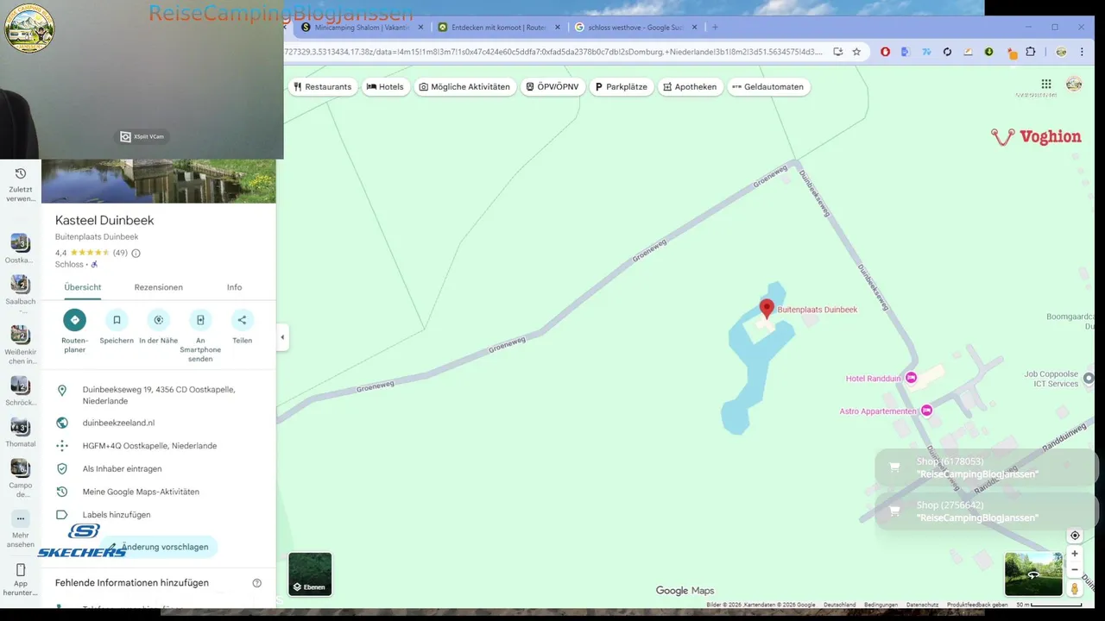Image resolution: width=1105 pixels, height=621 pixels.
Task: Open Zuletzt verwendet history sidebar item
Action: [21, 185]
